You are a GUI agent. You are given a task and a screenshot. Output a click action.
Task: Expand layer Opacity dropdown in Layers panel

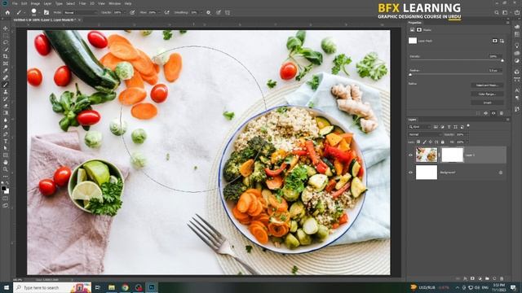point(467,134)
